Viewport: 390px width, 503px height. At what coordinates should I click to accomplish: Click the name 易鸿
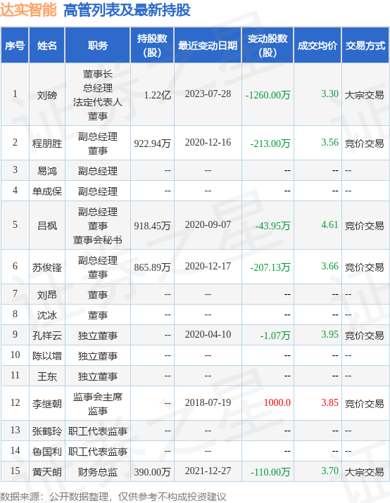[x=47, y=171]
